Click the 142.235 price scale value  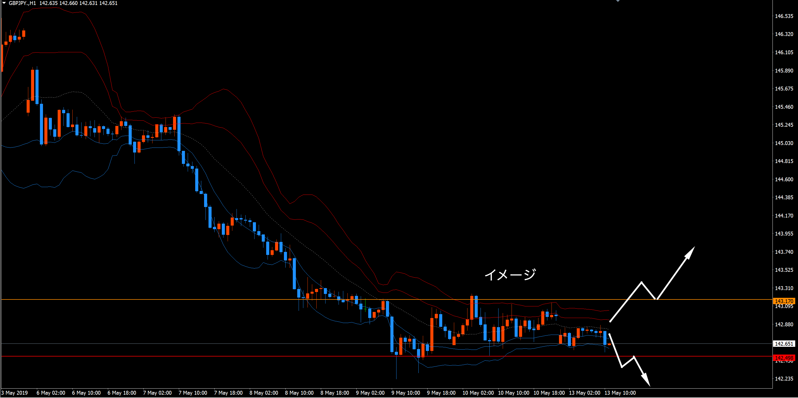[x=784, y=379]
